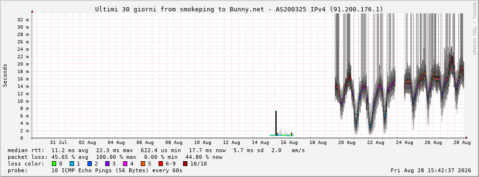Select the blue loss color 2 swatch
The image size is (479, 177).
tap(89, 164)
